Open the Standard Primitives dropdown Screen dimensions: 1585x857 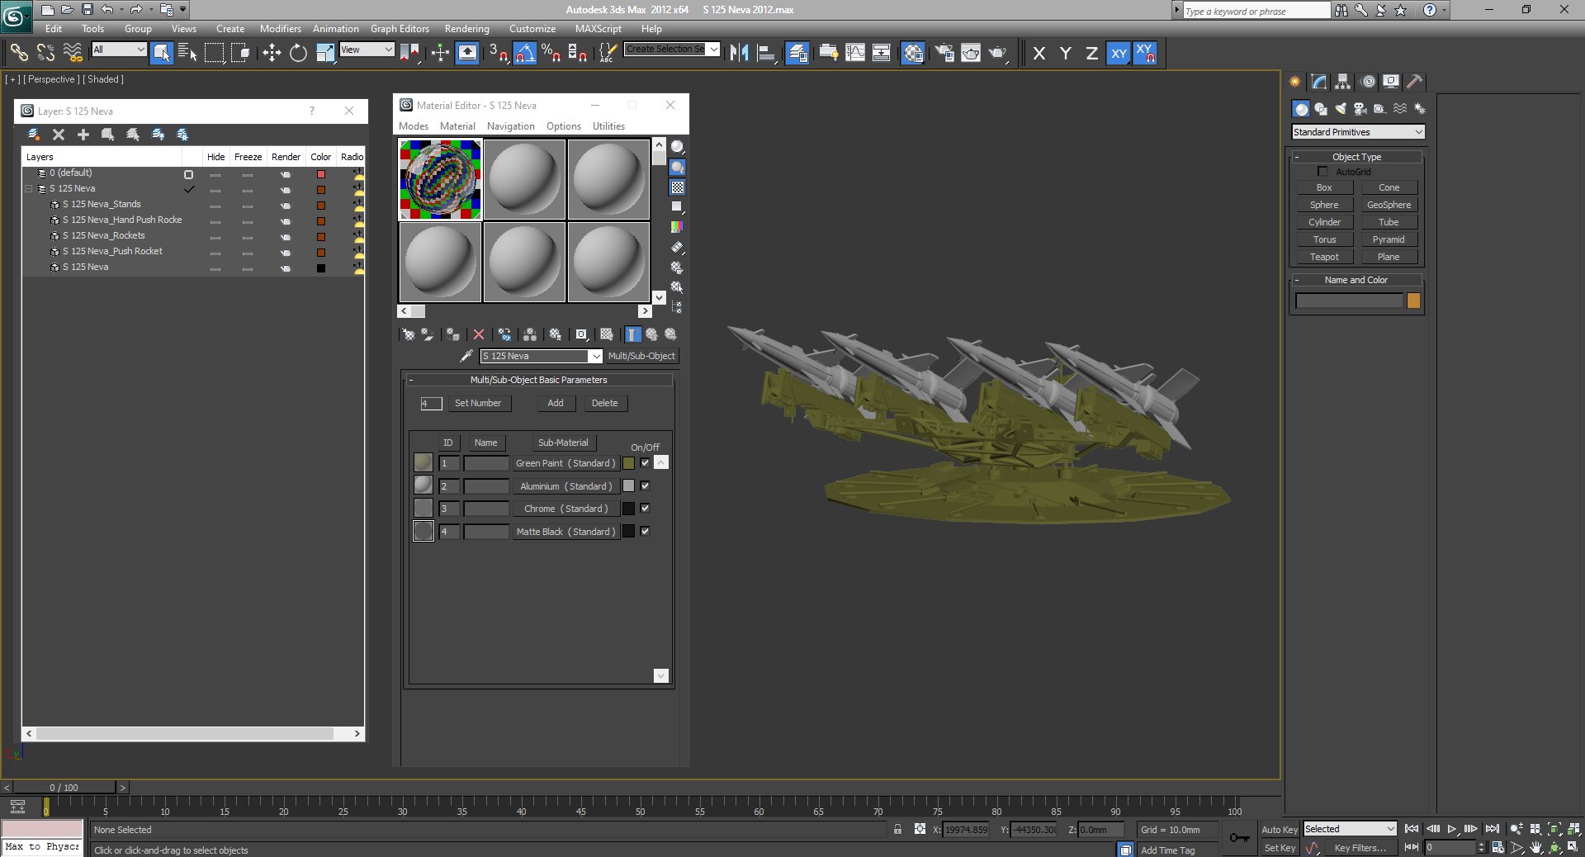click(1358, 132)
